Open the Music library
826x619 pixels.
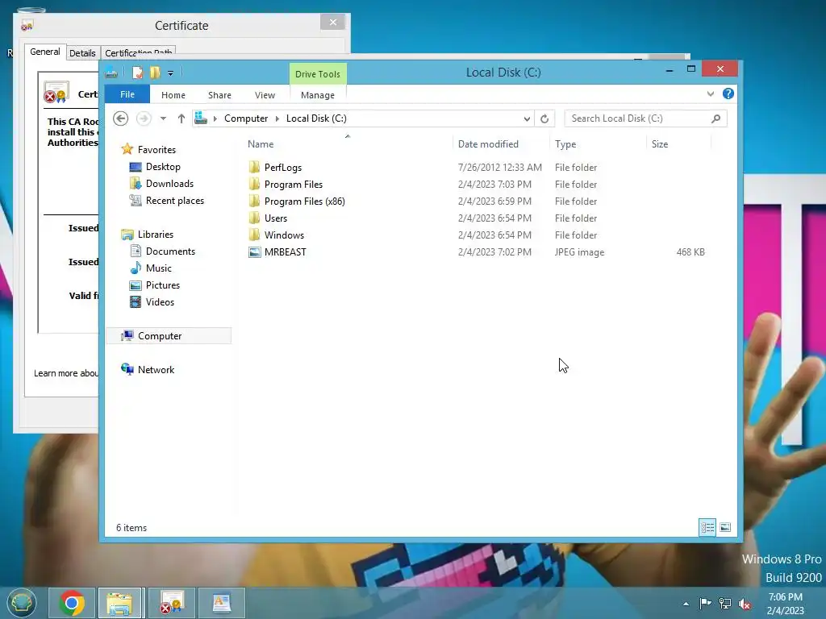click(x=159, y=268)
